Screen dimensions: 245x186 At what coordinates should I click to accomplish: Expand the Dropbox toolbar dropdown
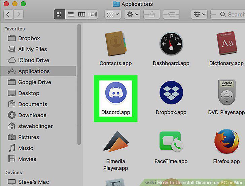click(x=199, y=14)
